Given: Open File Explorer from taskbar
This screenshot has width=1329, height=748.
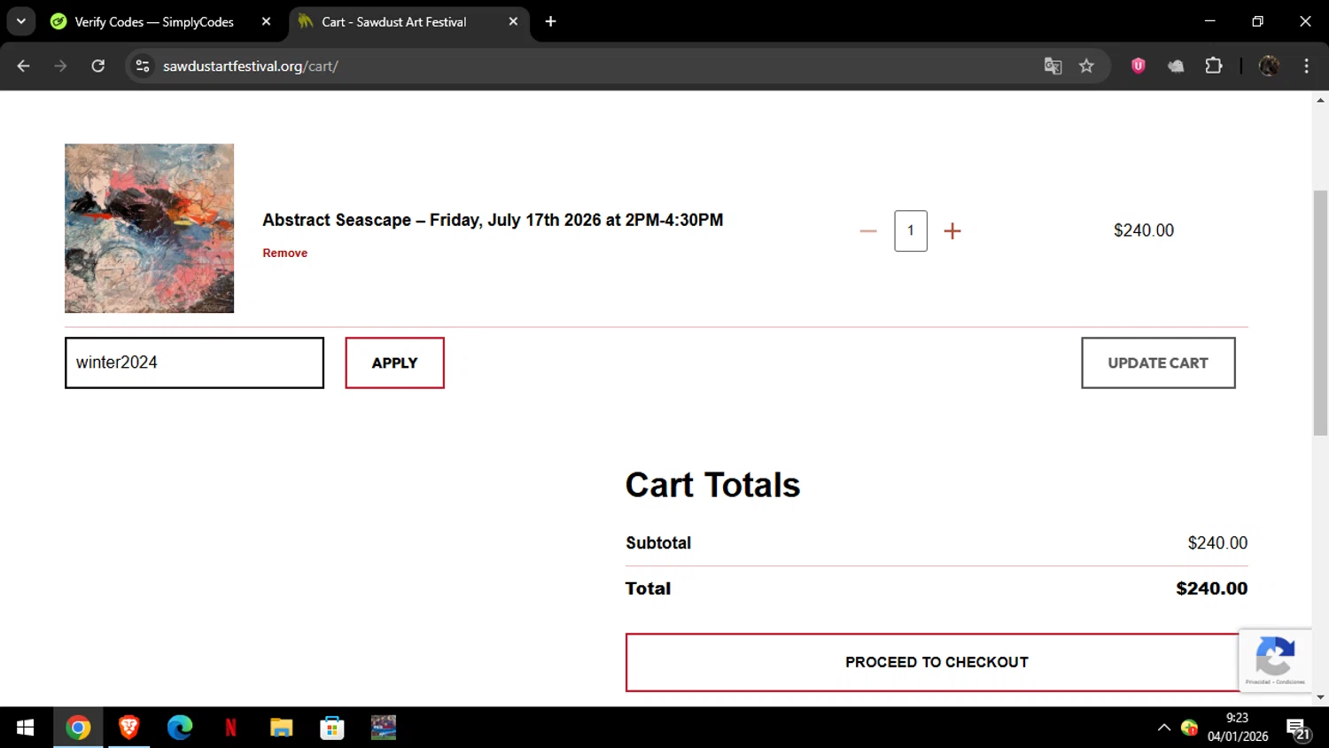Looking at the screenshot, I should (x=282, y=728).
